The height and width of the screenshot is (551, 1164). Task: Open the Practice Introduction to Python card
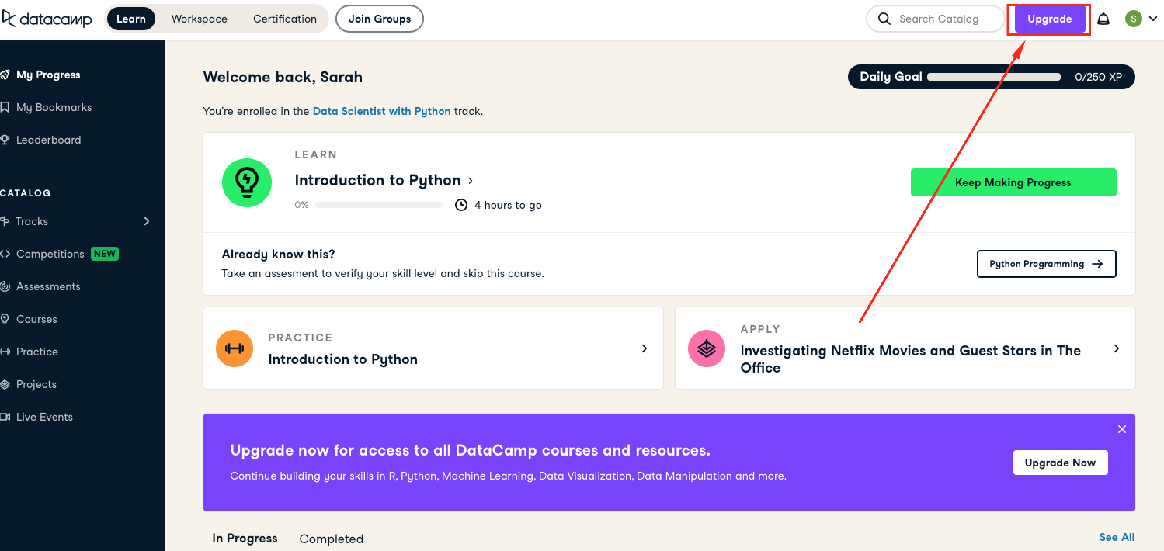(x=433, y=348)
